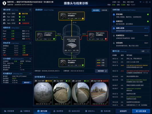This screenshot has height=114, width=152.
Task: Select the Right Camera node in the topology
Action: point(97,36)
